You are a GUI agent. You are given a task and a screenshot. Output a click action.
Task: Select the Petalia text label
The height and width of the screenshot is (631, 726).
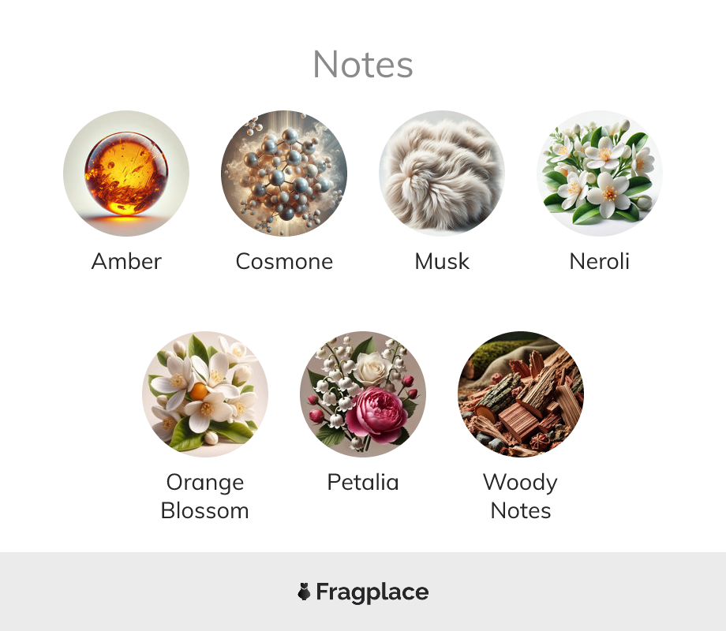pyautogui.click(x=363, y=482)
